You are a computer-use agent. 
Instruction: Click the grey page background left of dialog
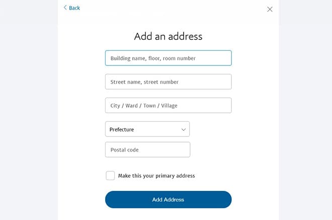[x=28, y=111]
